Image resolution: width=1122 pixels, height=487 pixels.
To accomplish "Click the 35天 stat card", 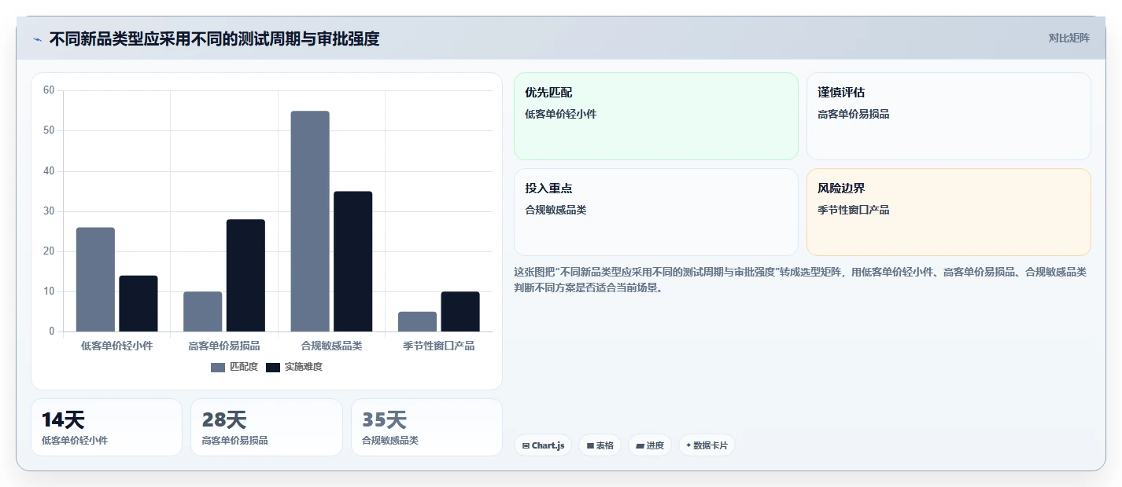I will [x=426, y=427].
